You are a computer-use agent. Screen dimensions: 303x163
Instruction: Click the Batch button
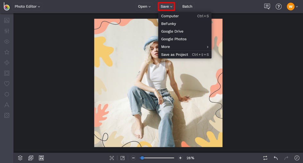(x=187, y=6)
